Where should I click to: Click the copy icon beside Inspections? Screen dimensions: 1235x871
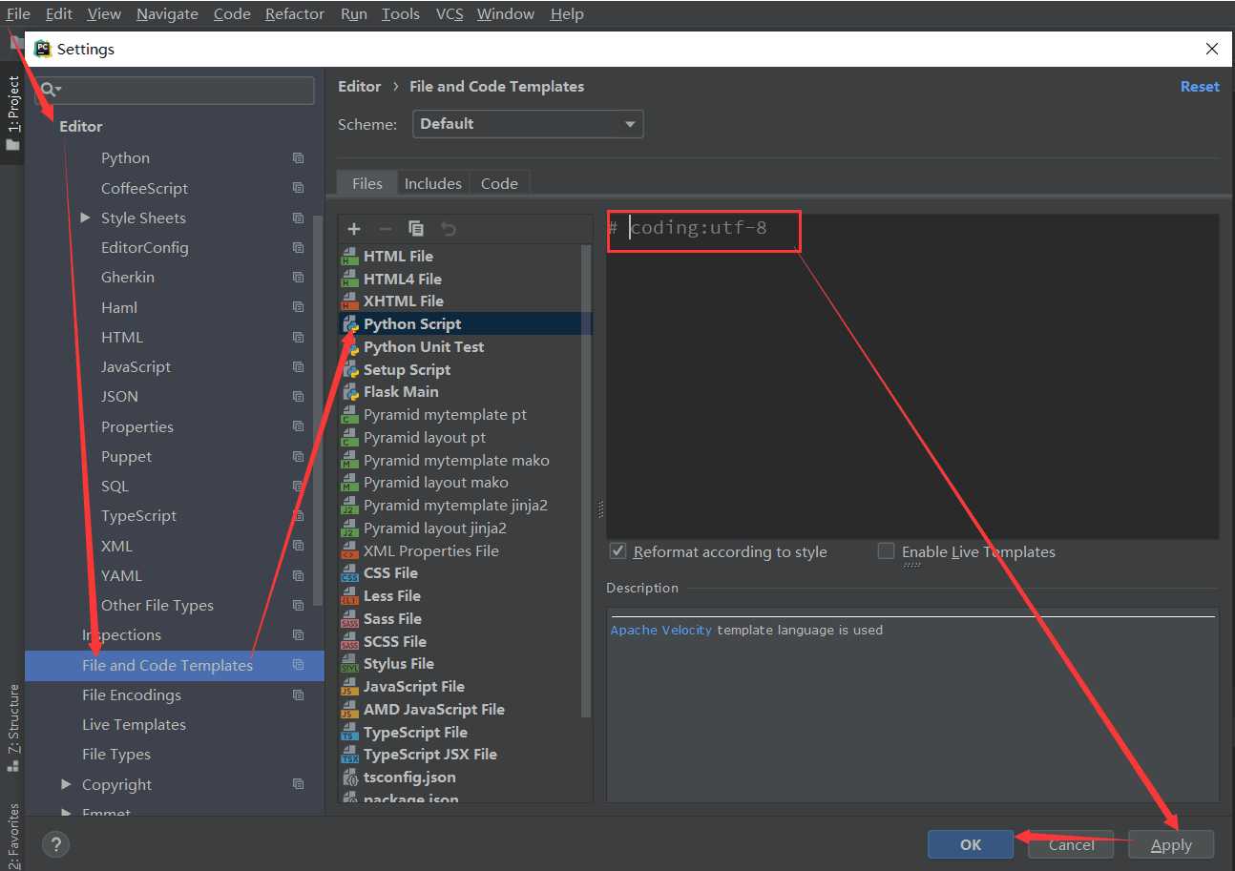pyautogui.click(x=298, y=635)
